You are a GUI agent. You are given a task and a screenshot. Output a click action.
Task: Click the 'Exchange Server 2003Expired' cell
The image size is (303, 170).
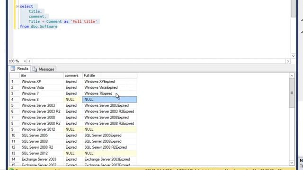pyautogui.click(x=109, y=159)
